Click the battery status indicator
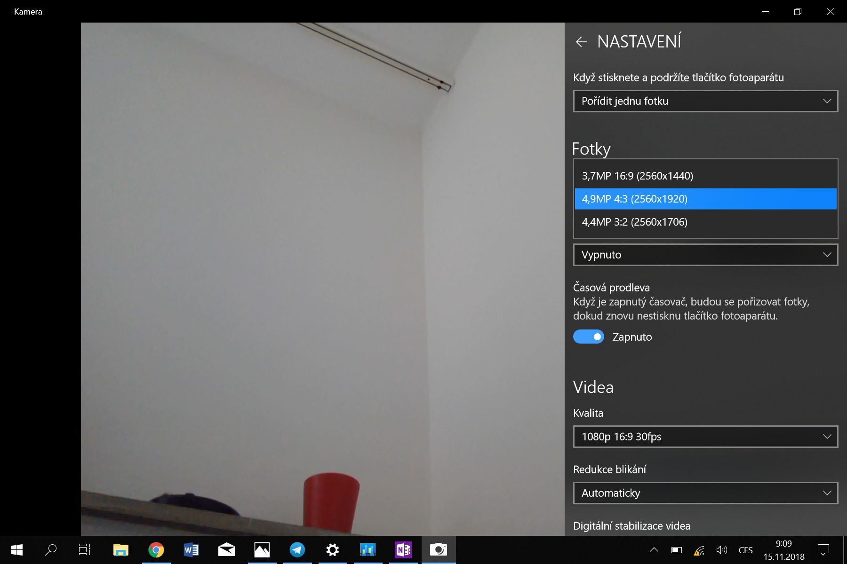 [x=677, y=549]
